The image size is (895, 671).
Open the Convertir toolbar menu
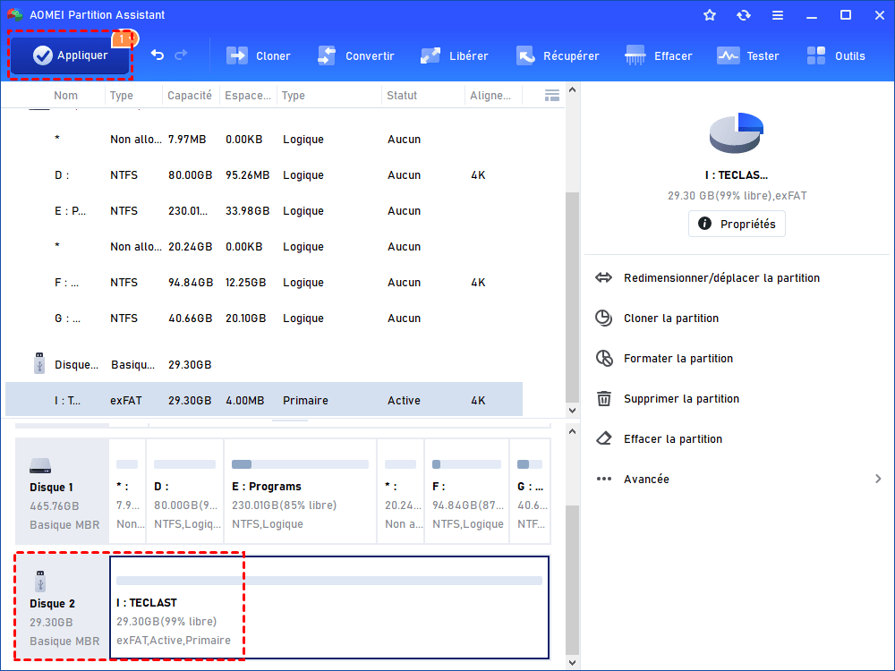tap(355, 55)
